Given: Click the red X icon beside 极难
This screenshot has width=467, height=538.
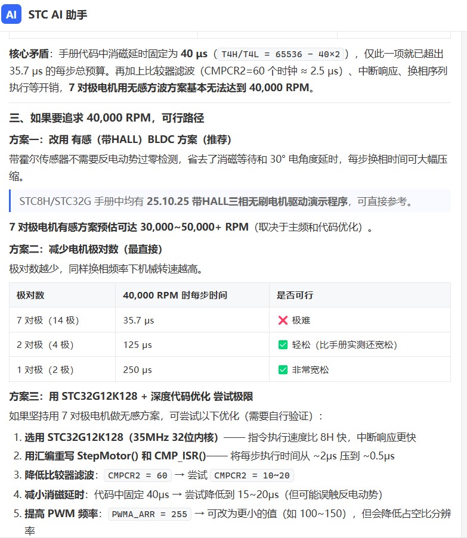Looking at the screenshot, I should point(283,320).
